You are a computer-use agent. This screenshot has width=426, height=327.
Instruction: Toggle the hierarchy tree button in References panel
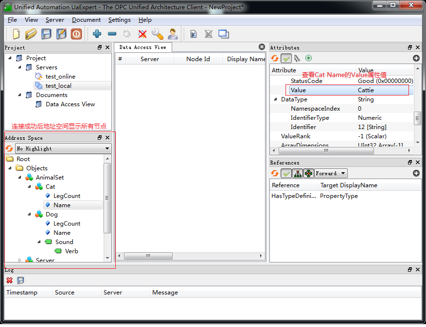click(x=297, y=173)
